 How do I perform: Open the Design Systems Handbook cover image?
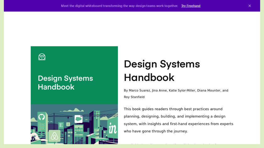[74, 95]
